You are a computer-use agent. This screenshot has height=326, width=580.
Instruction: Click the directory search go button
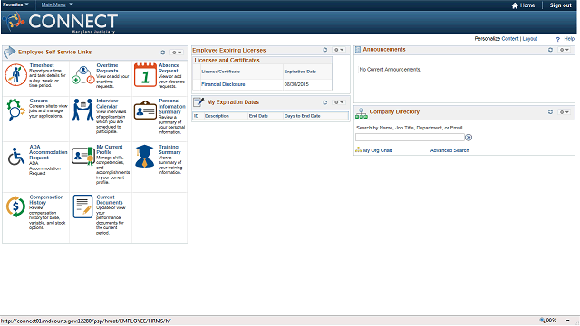click(469, 138)
